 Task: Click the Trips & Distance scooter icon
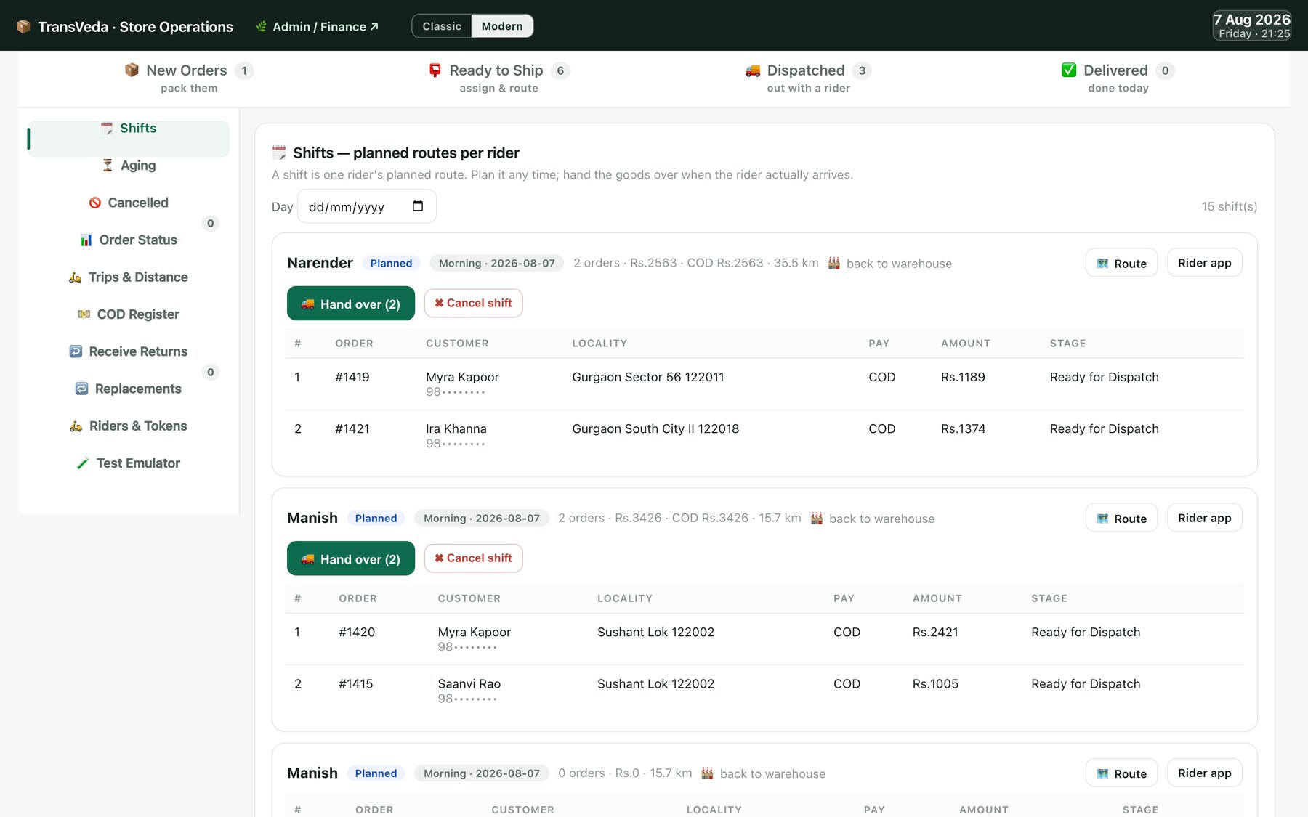75,277
